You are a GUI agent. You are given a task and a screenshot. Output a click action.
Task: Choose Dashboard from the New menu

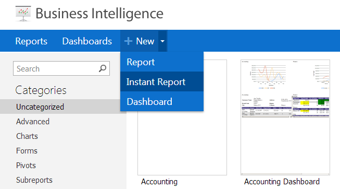point(162,101)
